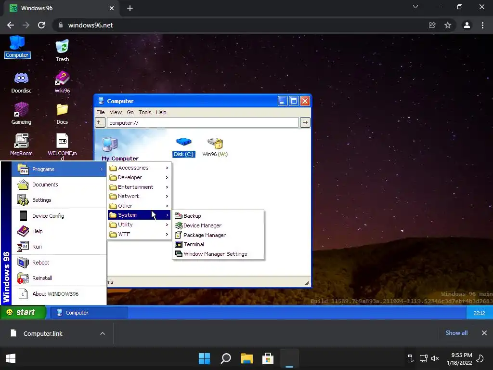Open Documents in the start menu

[x=59, y=185]
